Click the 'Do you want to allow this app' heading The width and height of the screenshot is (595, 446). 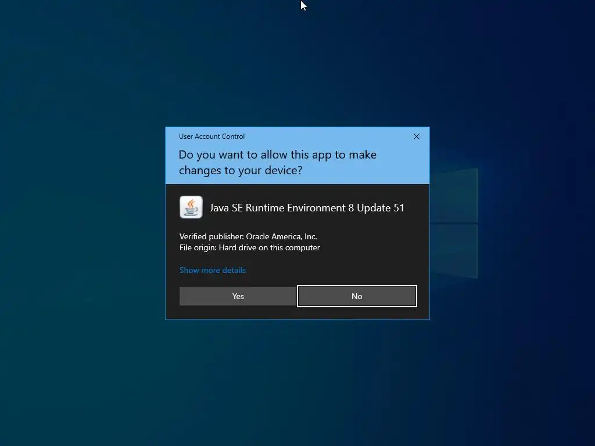tap(277, 163)
